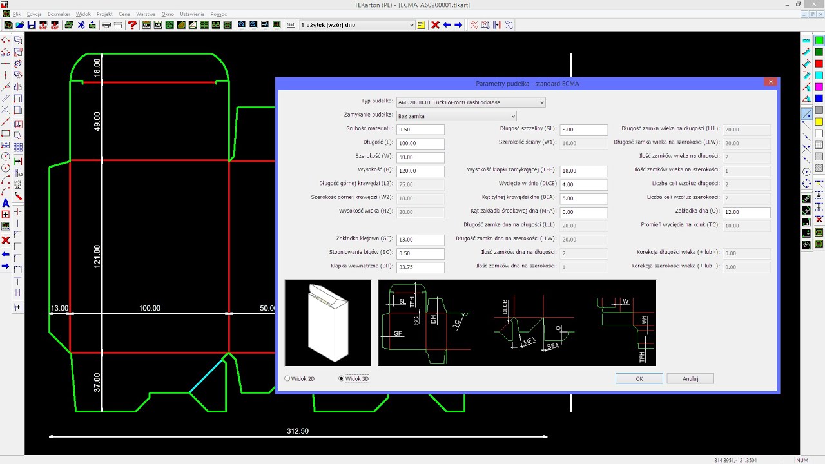Click the Wysokość klapki zamykającej (TFH) field

click(x=584, y=171)
